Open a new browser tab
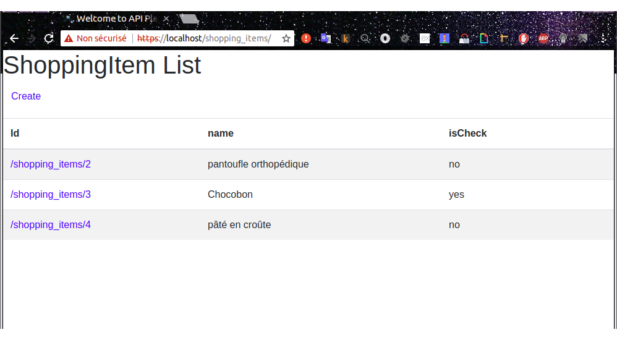Screen dimensions: 617x340 (189, 19)
